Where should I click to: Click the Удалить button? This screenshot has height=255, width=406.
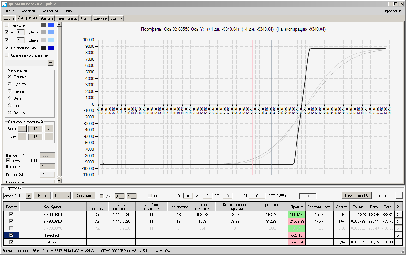62,196
